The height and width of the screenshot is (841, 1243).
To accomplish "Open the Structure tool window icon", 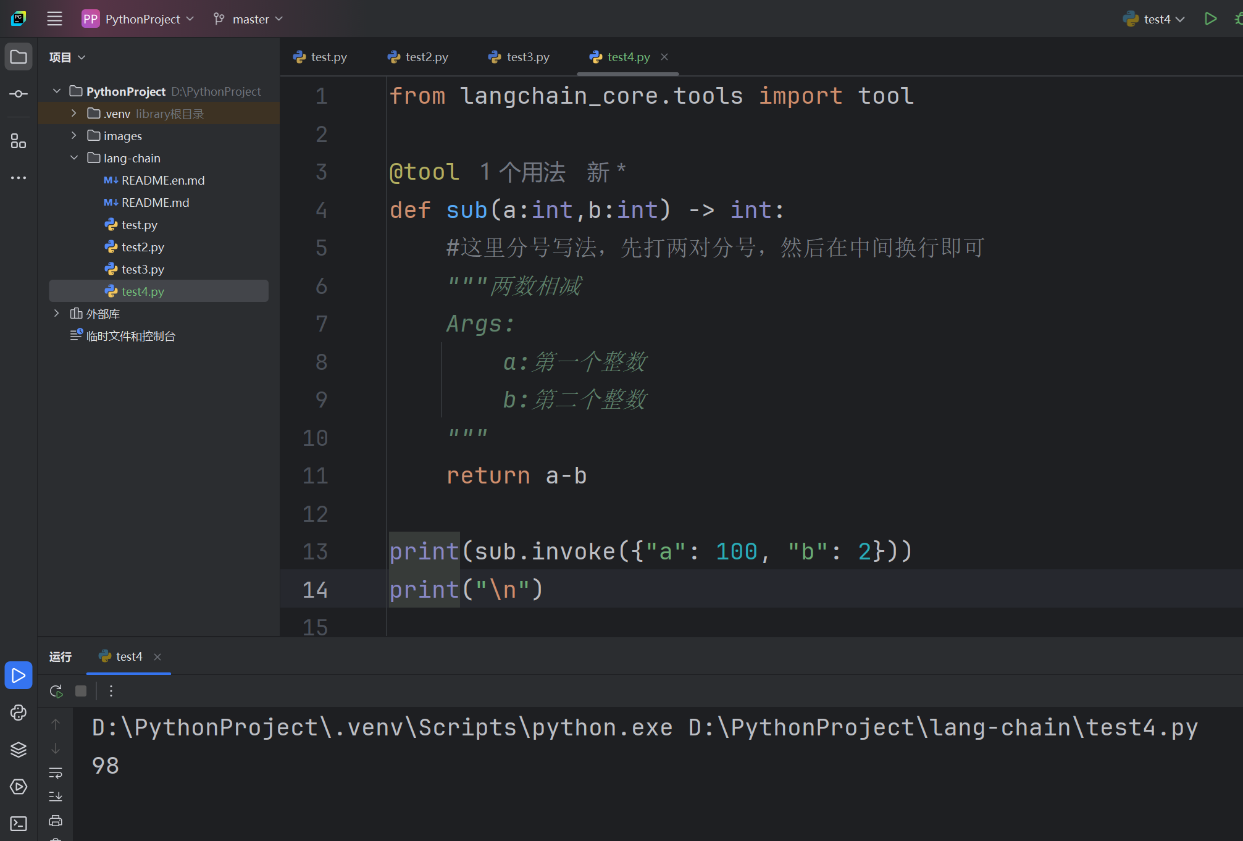I will click(x=19, y=141).
